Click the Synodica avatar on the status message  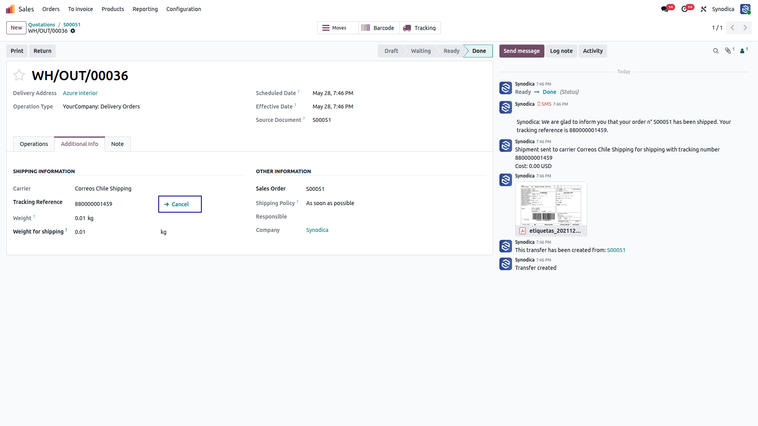coord(506,88)
